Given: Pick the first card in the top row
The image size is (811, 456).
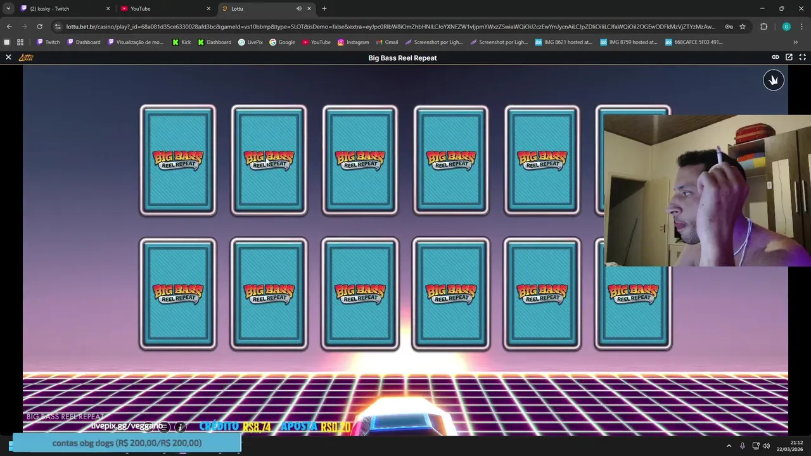Looking at the screenshot, I should click(x=178, y=160).
